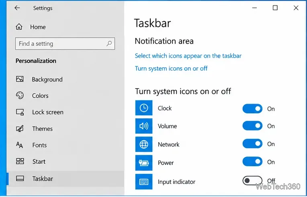The height and width of the screenshot is (197, 307).
Task: Click the 'Settings' title text
Action: click(43, 8)
